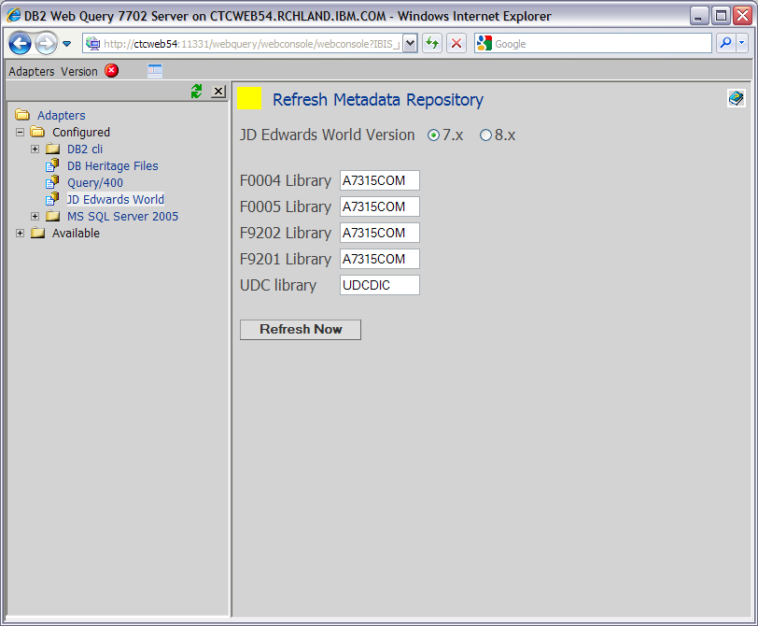Viewport: 758px width, 626px height.
Task: Select JD Edwards World adapter
Action: (x=116, y=199)
